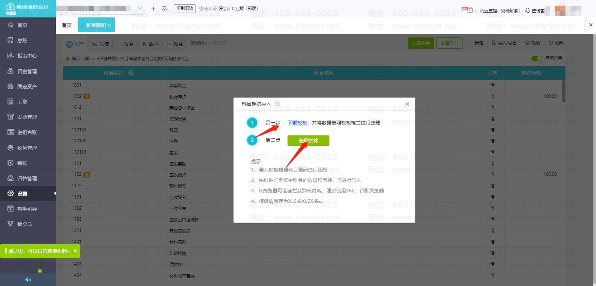
Task: Select 税务管理 in the sidebar
Action: pos(27,148)
